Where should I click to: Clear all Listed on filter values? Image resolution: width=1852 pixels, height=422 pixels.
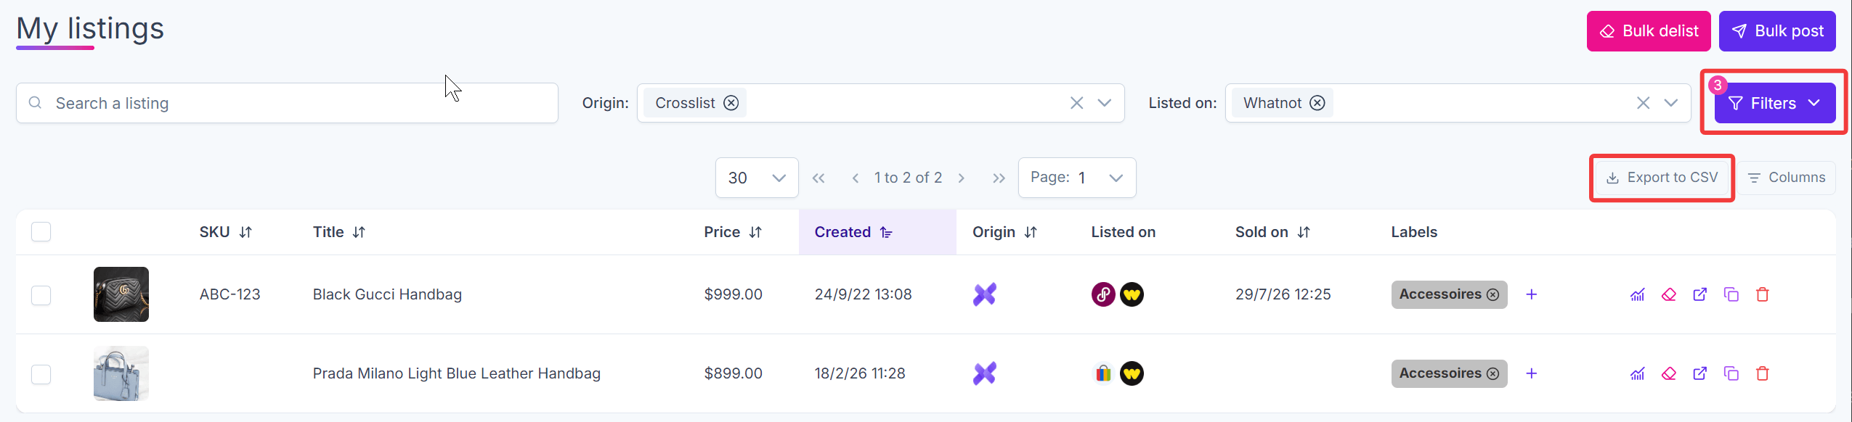[x=1643, y=103]
